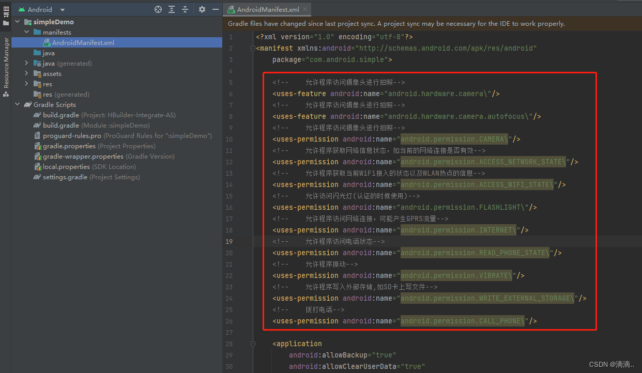
Task: Collapse the Gradle Scripts node
Action: coord(17,104)
